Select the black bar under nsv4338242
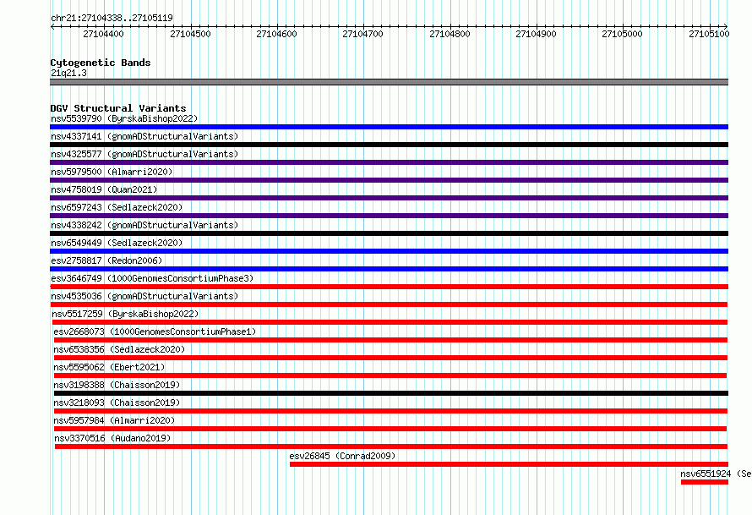 coord(389,233)
